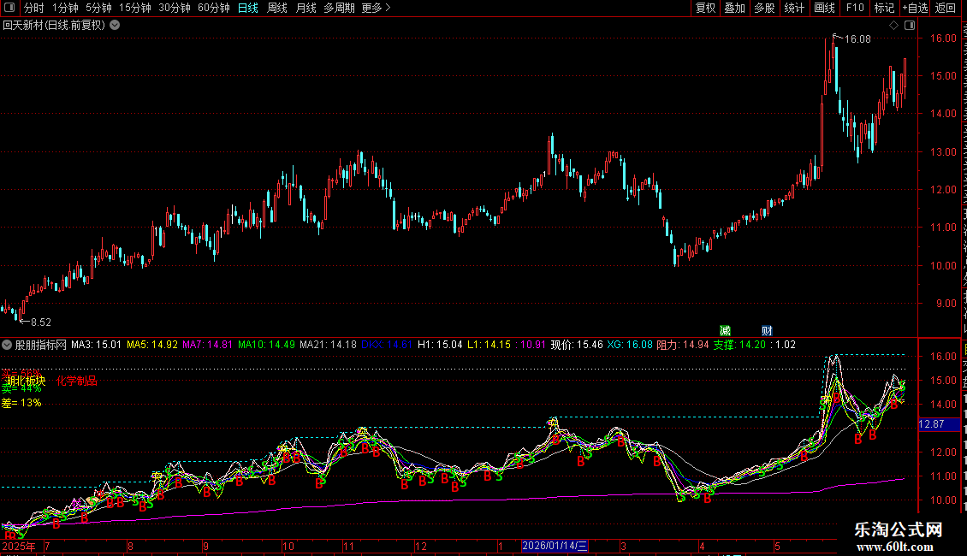The width and height of the screenshot is (967, 556).
Task: Open the dropdown beside 回天新材 chart title
Action: pyautogui.click(x=115, y=26)
